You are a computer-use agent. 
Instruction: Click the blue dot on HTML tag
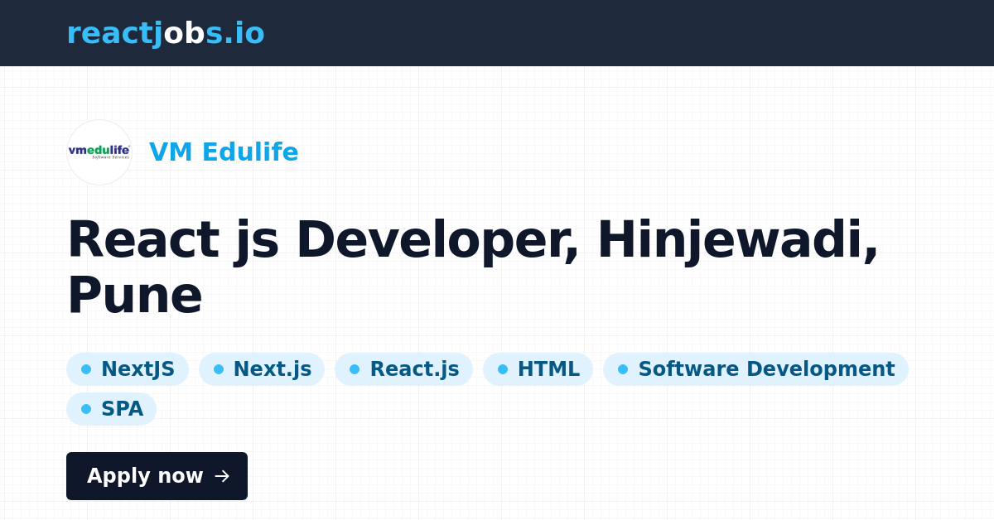click(x=503, y=369)
